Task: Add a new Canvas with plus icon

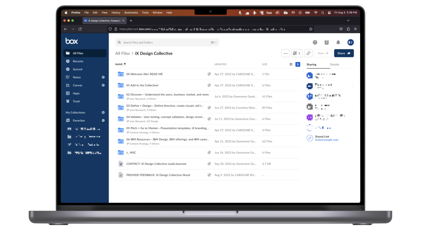Action: pyautogui.click(x=103, y=85)
